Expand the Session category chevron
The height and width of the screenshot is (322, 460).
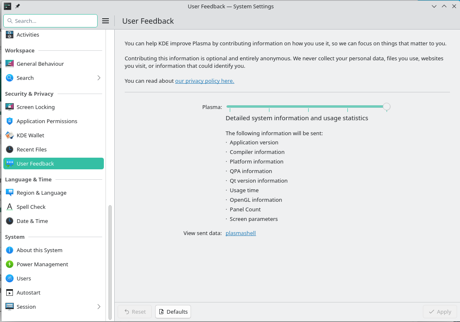pyautogui.click(x=99, y=307)
